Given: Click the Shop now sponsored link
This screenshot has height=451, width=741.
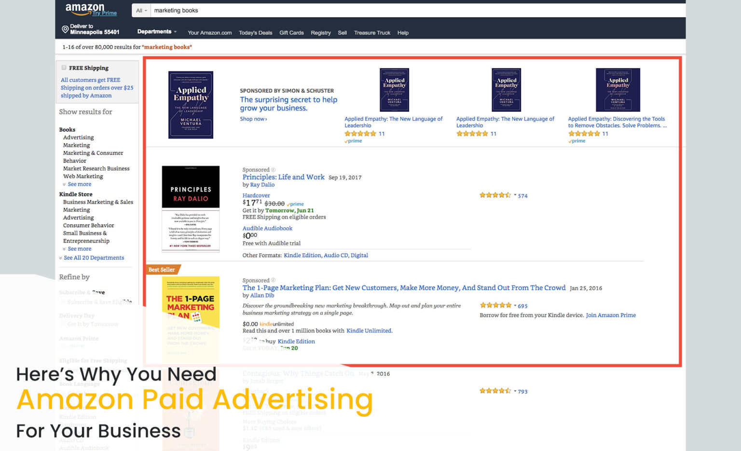Looking at the screenshot, I should click(253, 119).
